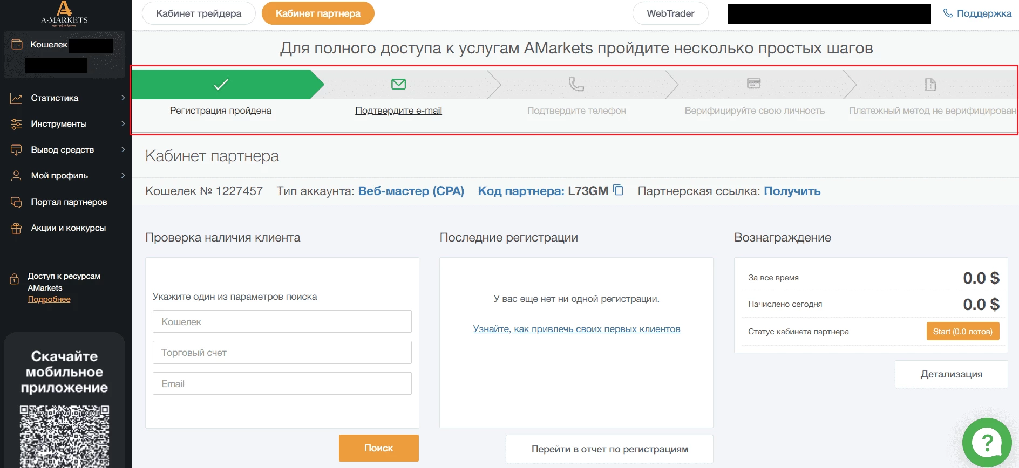The width and height of the screenshot is (1019, 468).
Task: Click Получить partner link
Action: pyautogui.click(x=792, y=191)
